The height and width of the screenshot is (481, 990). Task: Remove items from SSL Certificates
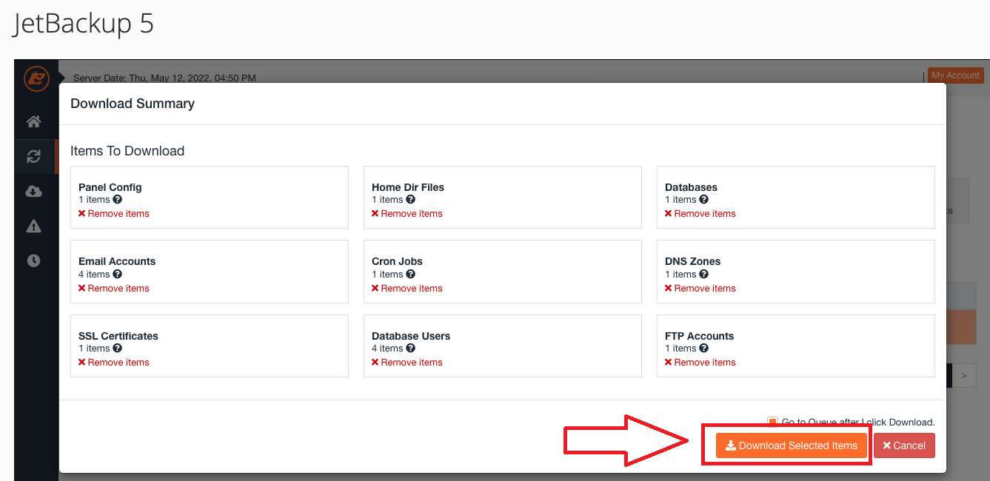114,363
